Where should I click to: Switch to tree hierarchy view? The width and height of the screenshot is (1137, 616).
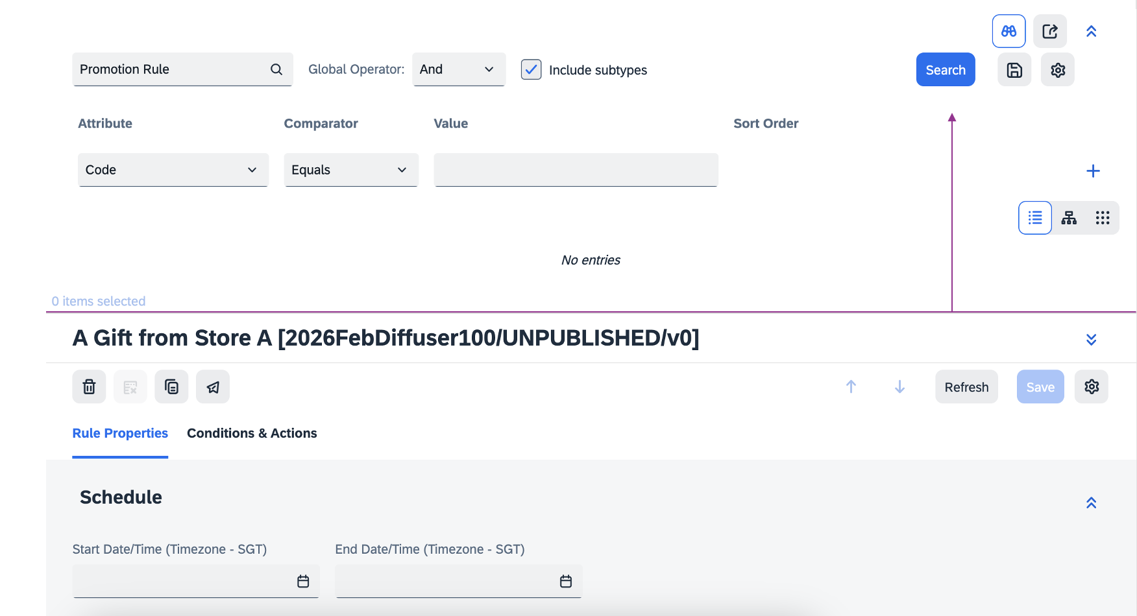pyautogui.click(x=1069, y=218)
